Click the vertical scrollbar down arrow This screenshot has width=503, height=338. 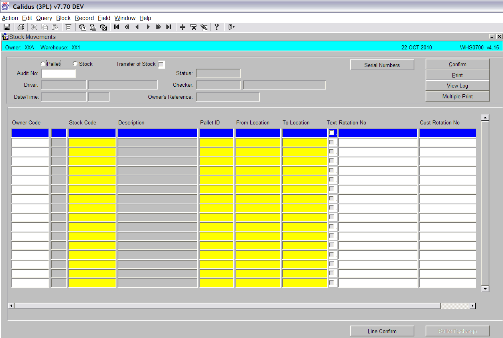click(x=485, y=289)
